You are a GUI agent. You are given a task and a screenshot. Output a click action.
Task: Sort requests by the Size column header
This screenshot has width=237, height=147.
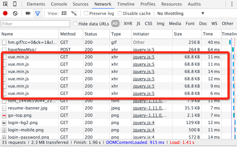click(x=178, y=34)
